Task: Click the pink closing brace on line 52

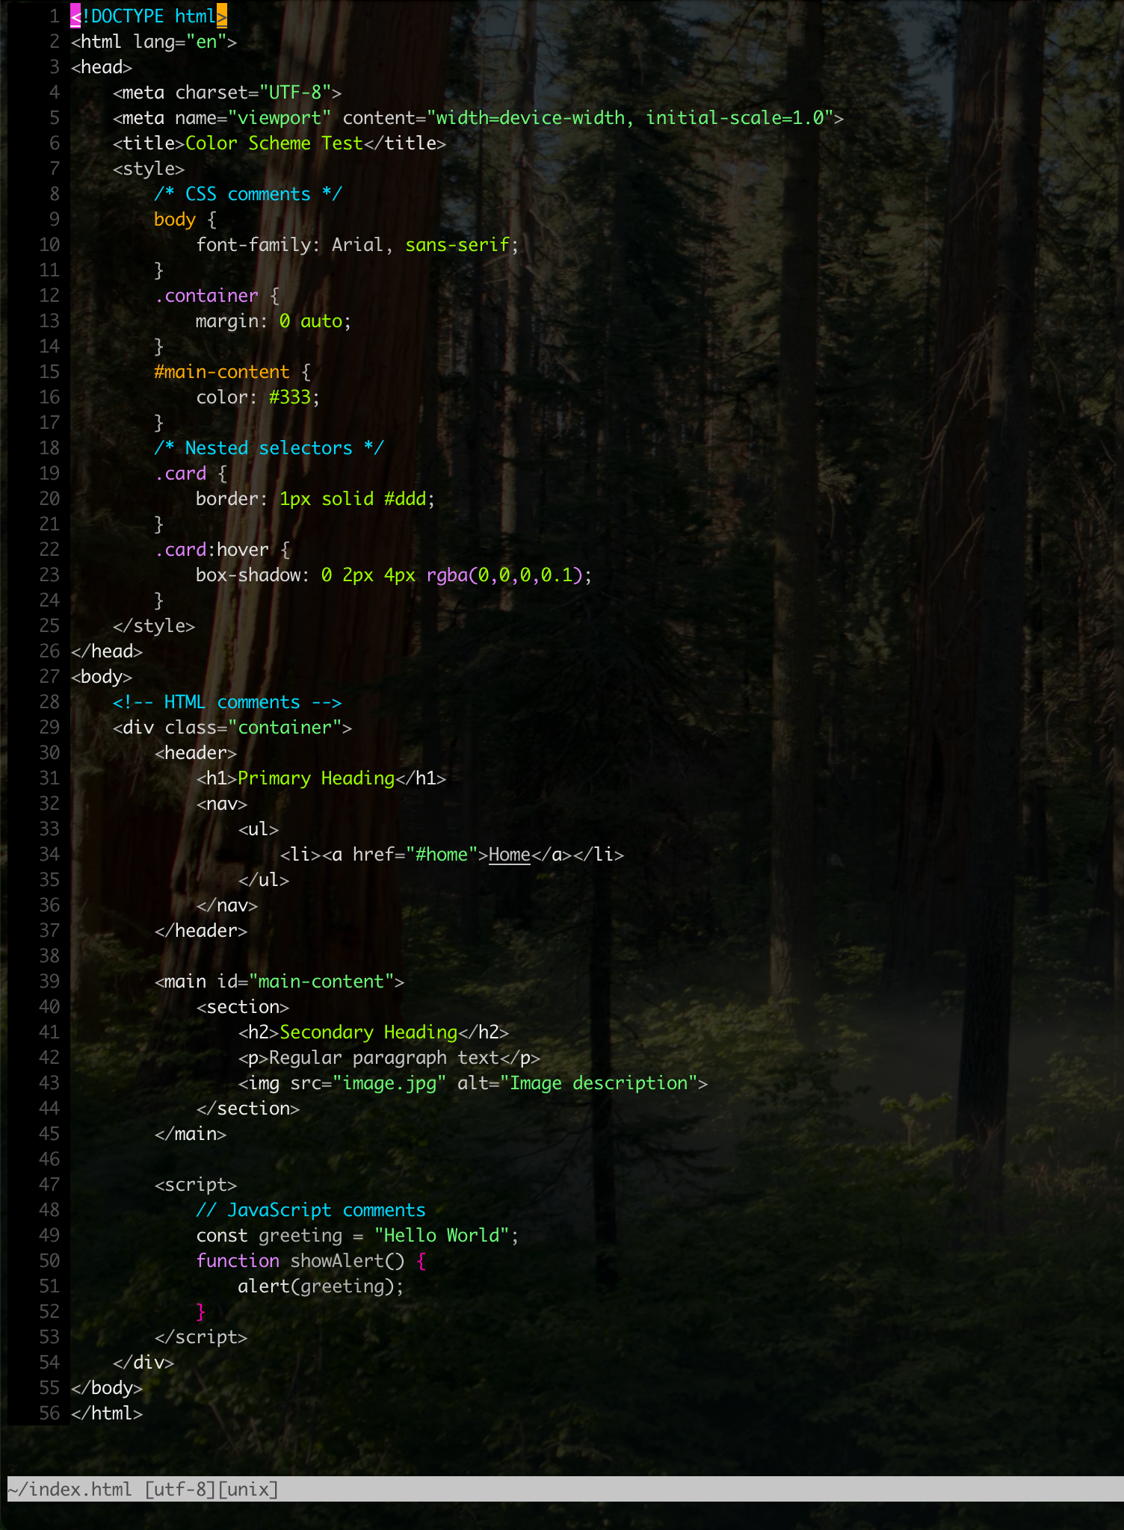Action: click(200, 1311)
